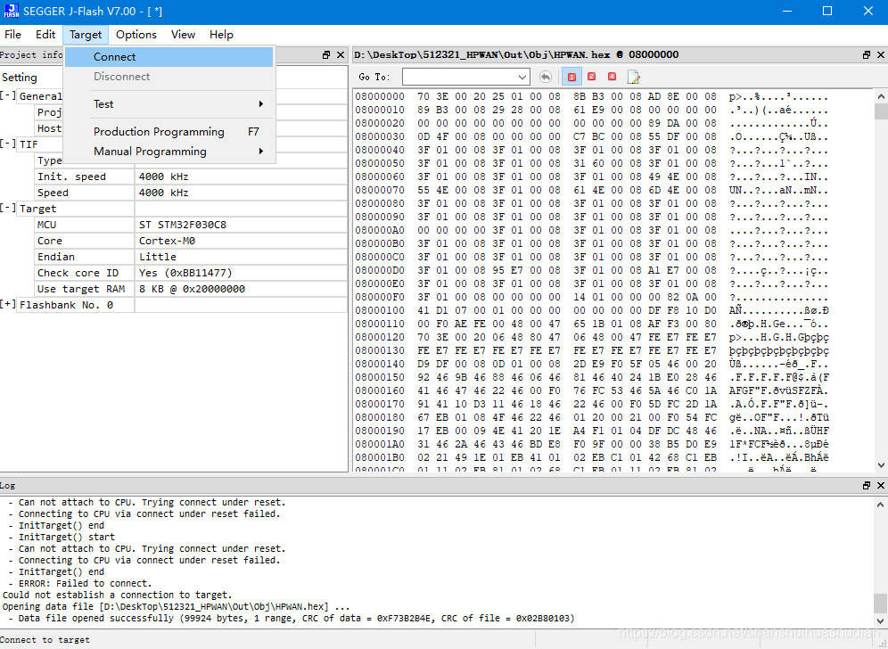Click hex viewer scrollbar up arrow
The height and width of the screenshot is (649, 888).
coord(881,95)
